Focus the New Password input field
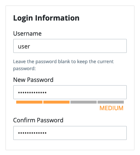The width and height of the screenshot is (140, 155). (70, 92)
